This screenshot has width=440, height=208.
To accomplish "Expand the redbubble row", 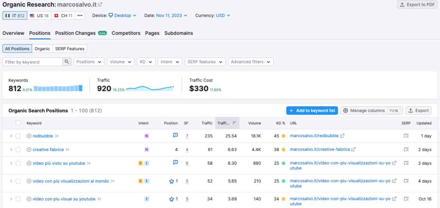I will tap(11, 136).
